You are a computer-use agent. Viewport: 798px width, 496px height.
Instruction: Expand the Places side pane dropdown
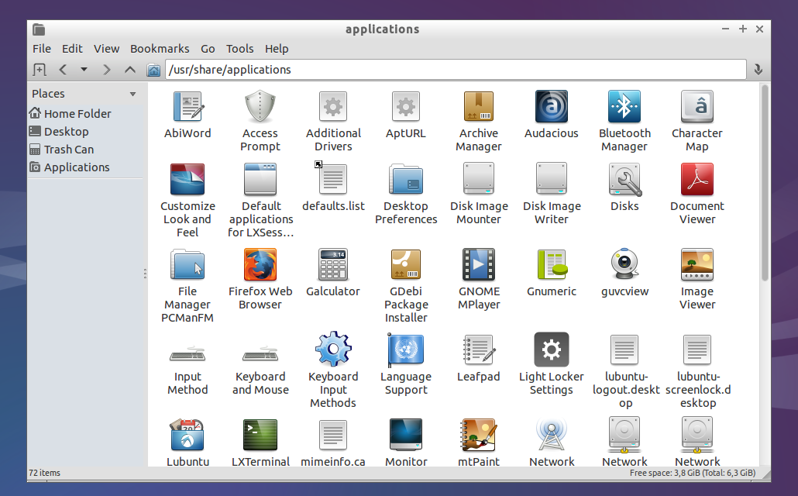coord(132,94)
